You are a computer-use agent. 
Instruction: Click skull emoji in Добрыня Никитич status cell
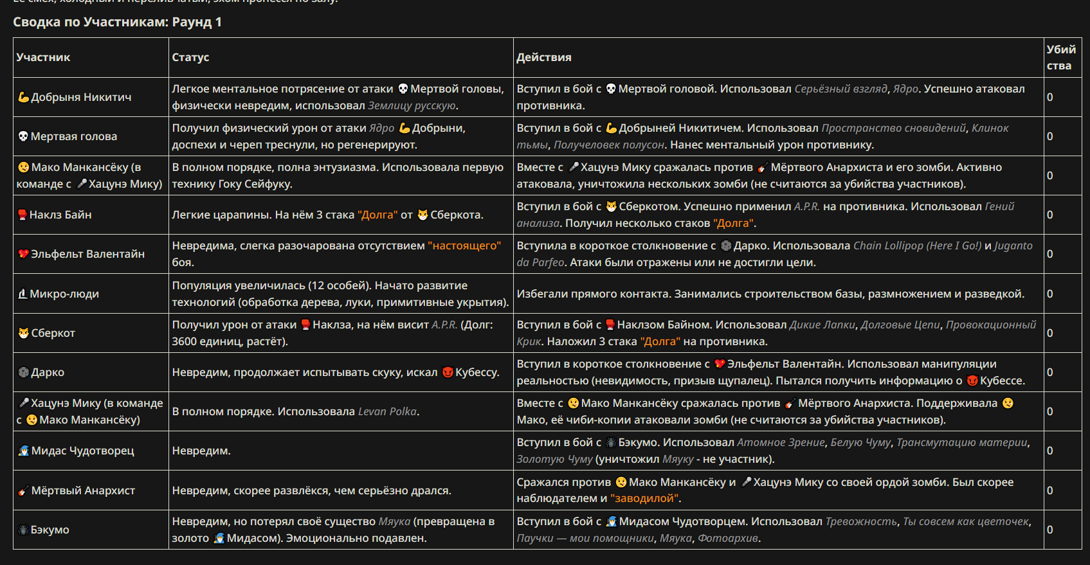coord(403,89)
